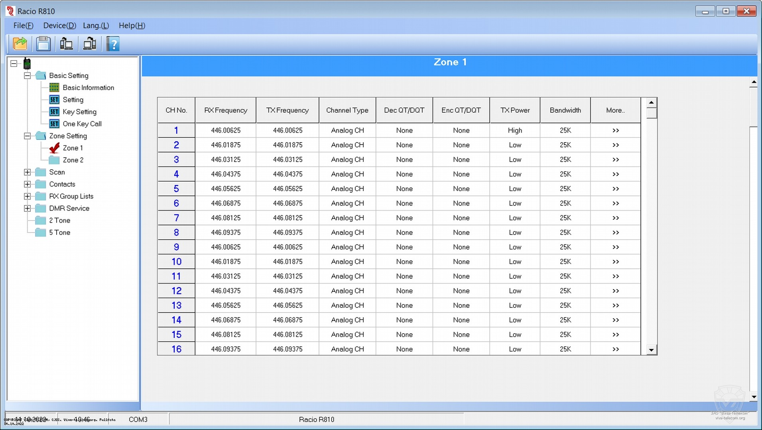Expand the DMR Service node
The width and height of the screenshot is (762, 430).
[27, 208]
